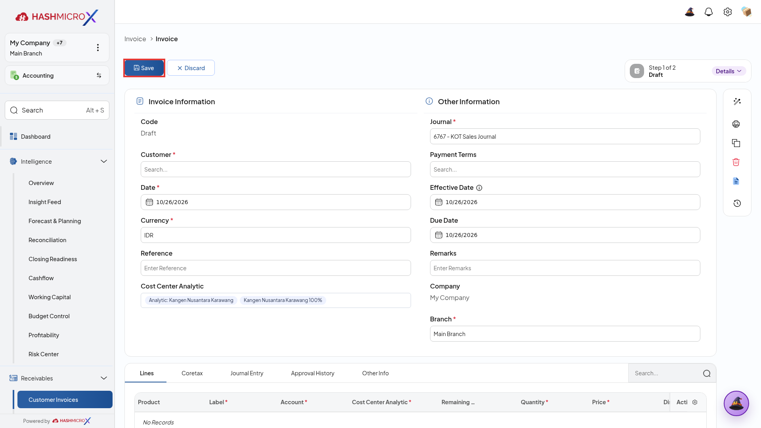The height and width of the screenshot is (428, 761).
Task: Click the Discard button
Action: 191,68
